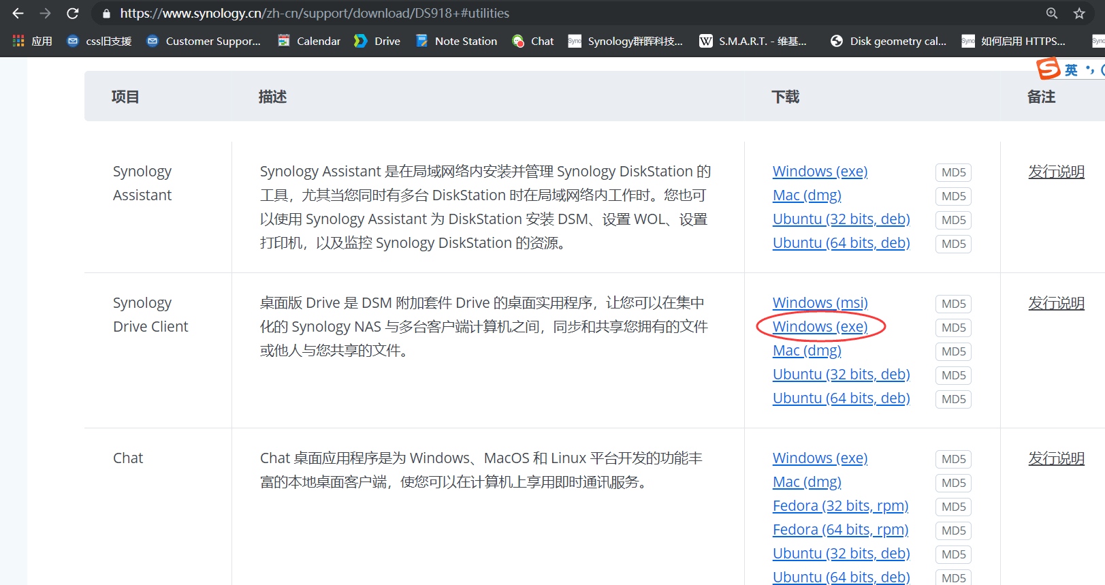Reload the Synology download page
Viewport: 1105px width, 585px height.
pyautogui.click(x=73, y=14)
